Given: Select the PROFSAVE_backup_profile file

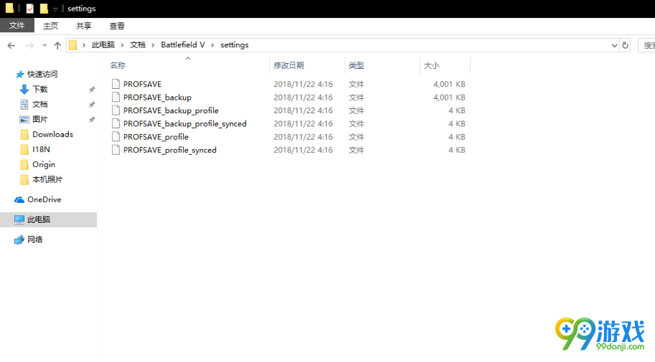Looking at the screenshot, I should [171, 110].
